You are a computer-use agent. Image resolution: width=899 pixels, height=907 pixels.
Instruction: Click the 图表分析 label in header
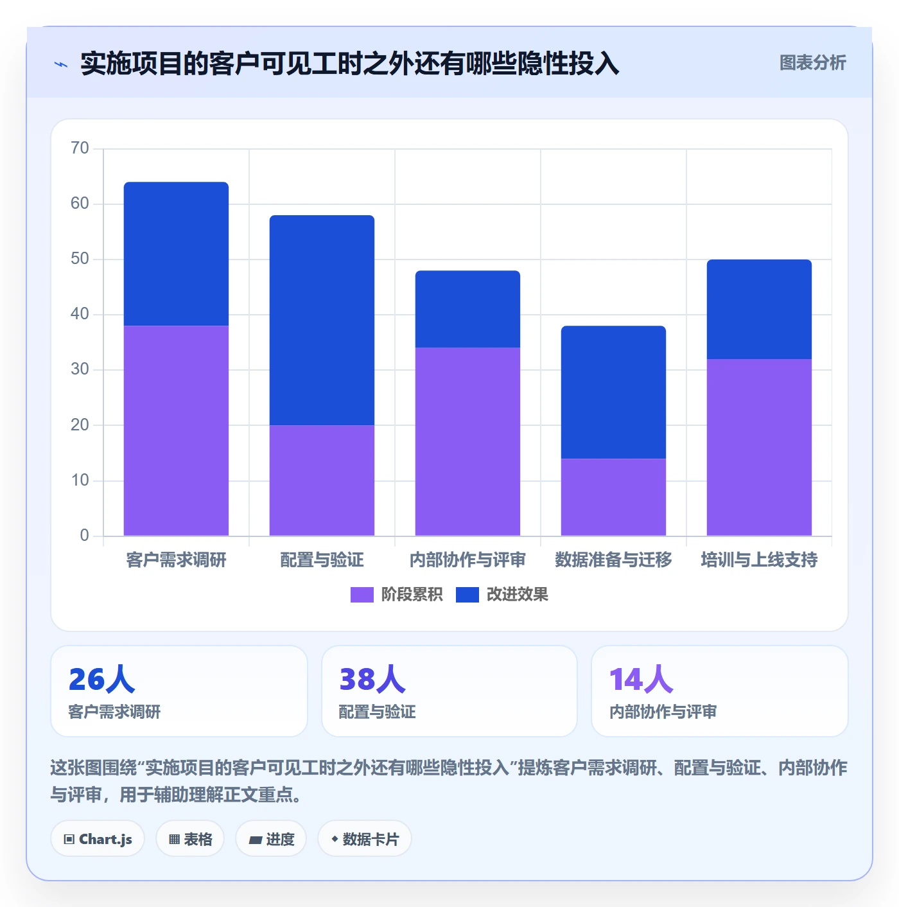click(812, 63)
